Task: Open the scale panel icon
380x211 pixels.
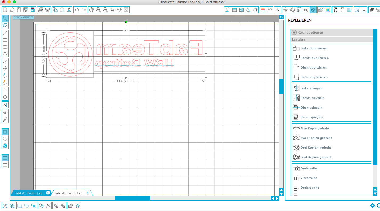Action: click(299, 10)
